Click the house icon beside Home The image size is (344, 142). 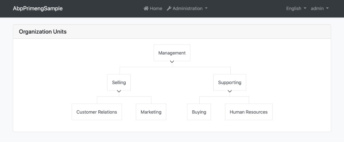pos(146,8)
